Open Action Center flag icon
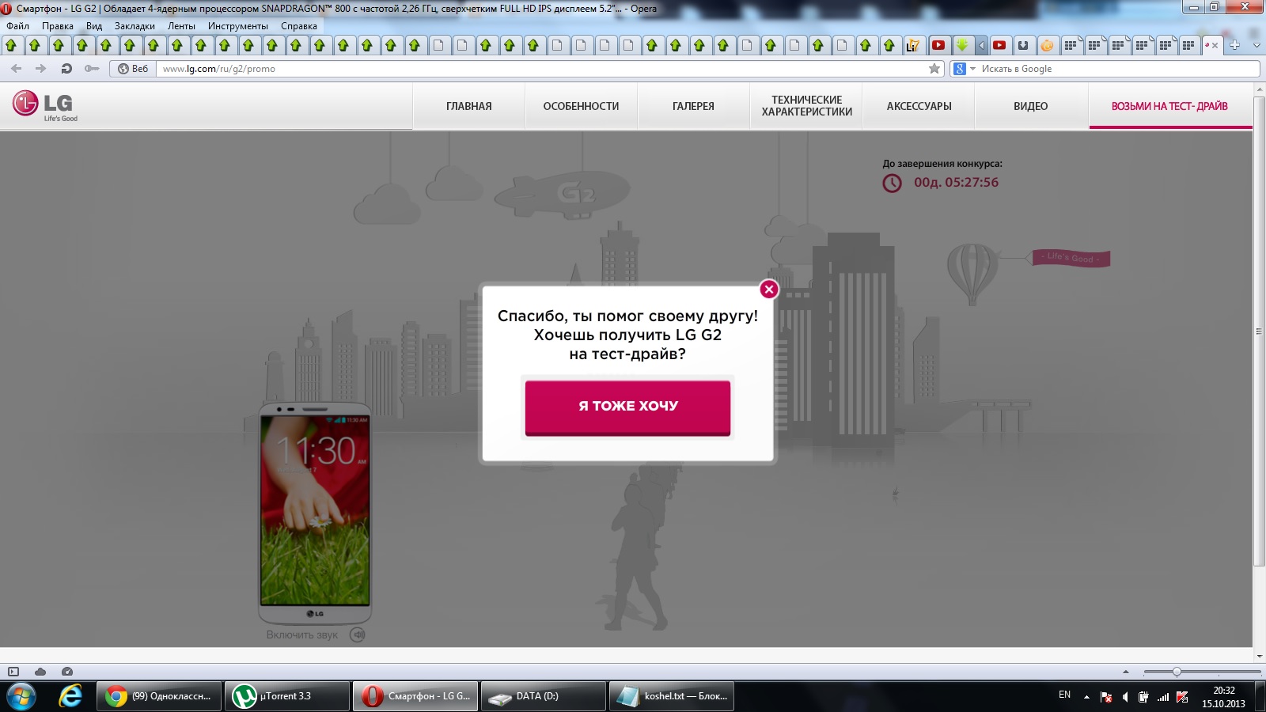Image resolution: width=1266 pixels, height=712 pixels. (x=1106, y=697)
